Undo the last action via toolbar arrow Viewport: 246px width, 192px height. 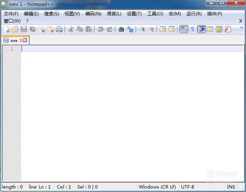[101, 30]
